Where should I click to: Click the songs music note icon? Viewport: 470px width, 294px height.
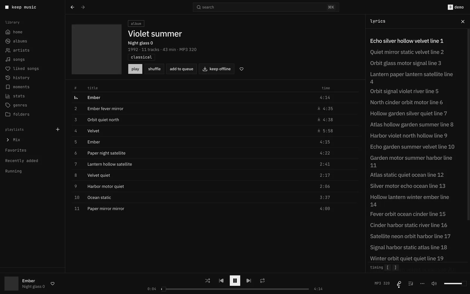click(8, 59)
